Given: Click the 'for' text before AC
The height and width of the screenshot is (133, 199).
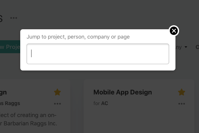Looking at the screenshot, I should pos(97,103).
